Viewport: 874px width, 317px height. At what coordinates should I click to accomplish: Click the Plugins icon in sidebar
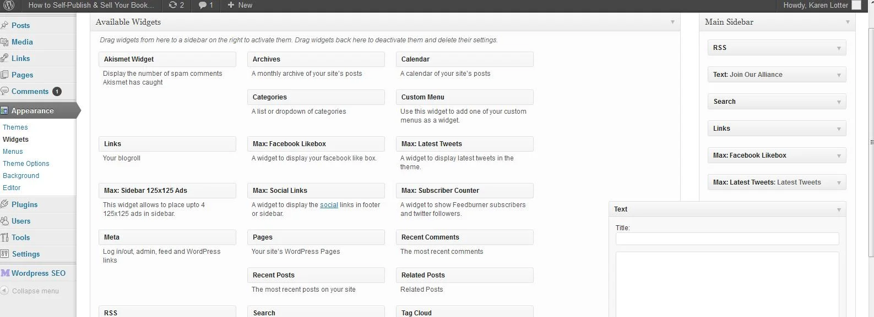click(4, 204)
